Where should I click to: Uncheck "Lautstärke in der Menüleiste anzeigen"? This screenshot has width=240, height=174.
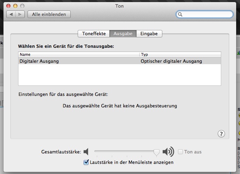coord(86,162)
